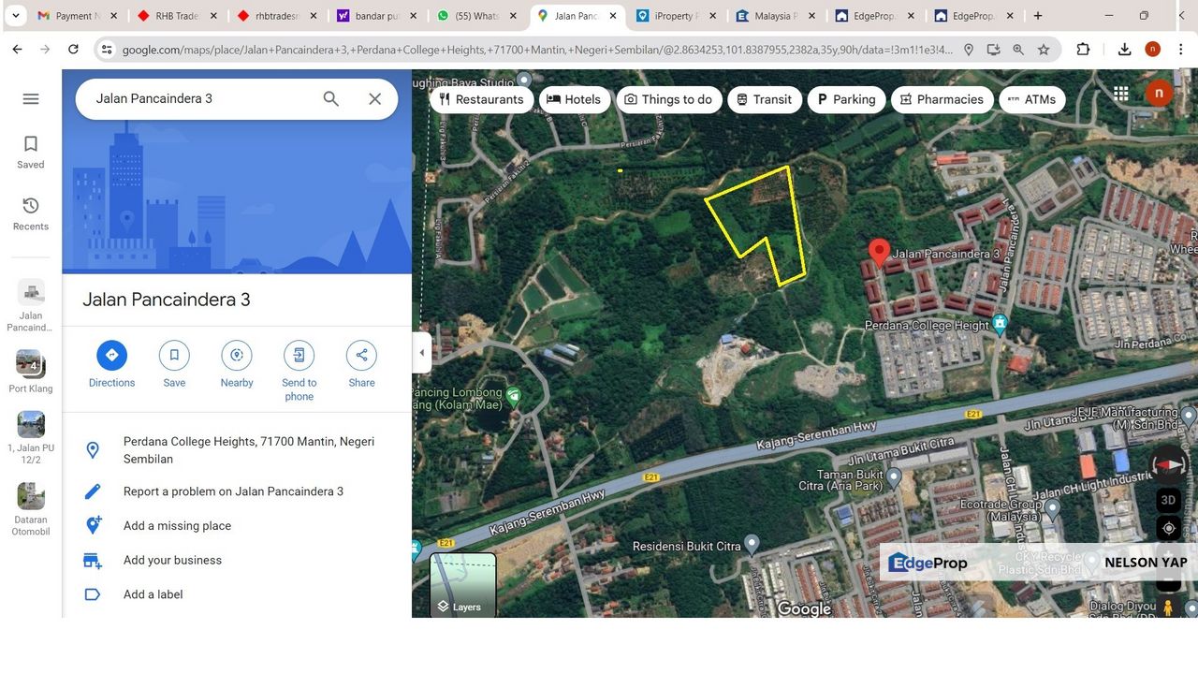Open recent Dataran Otomobil thumbnail

(x=31, y=509)
